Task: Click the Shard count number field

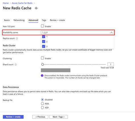Action: point(111,64)
